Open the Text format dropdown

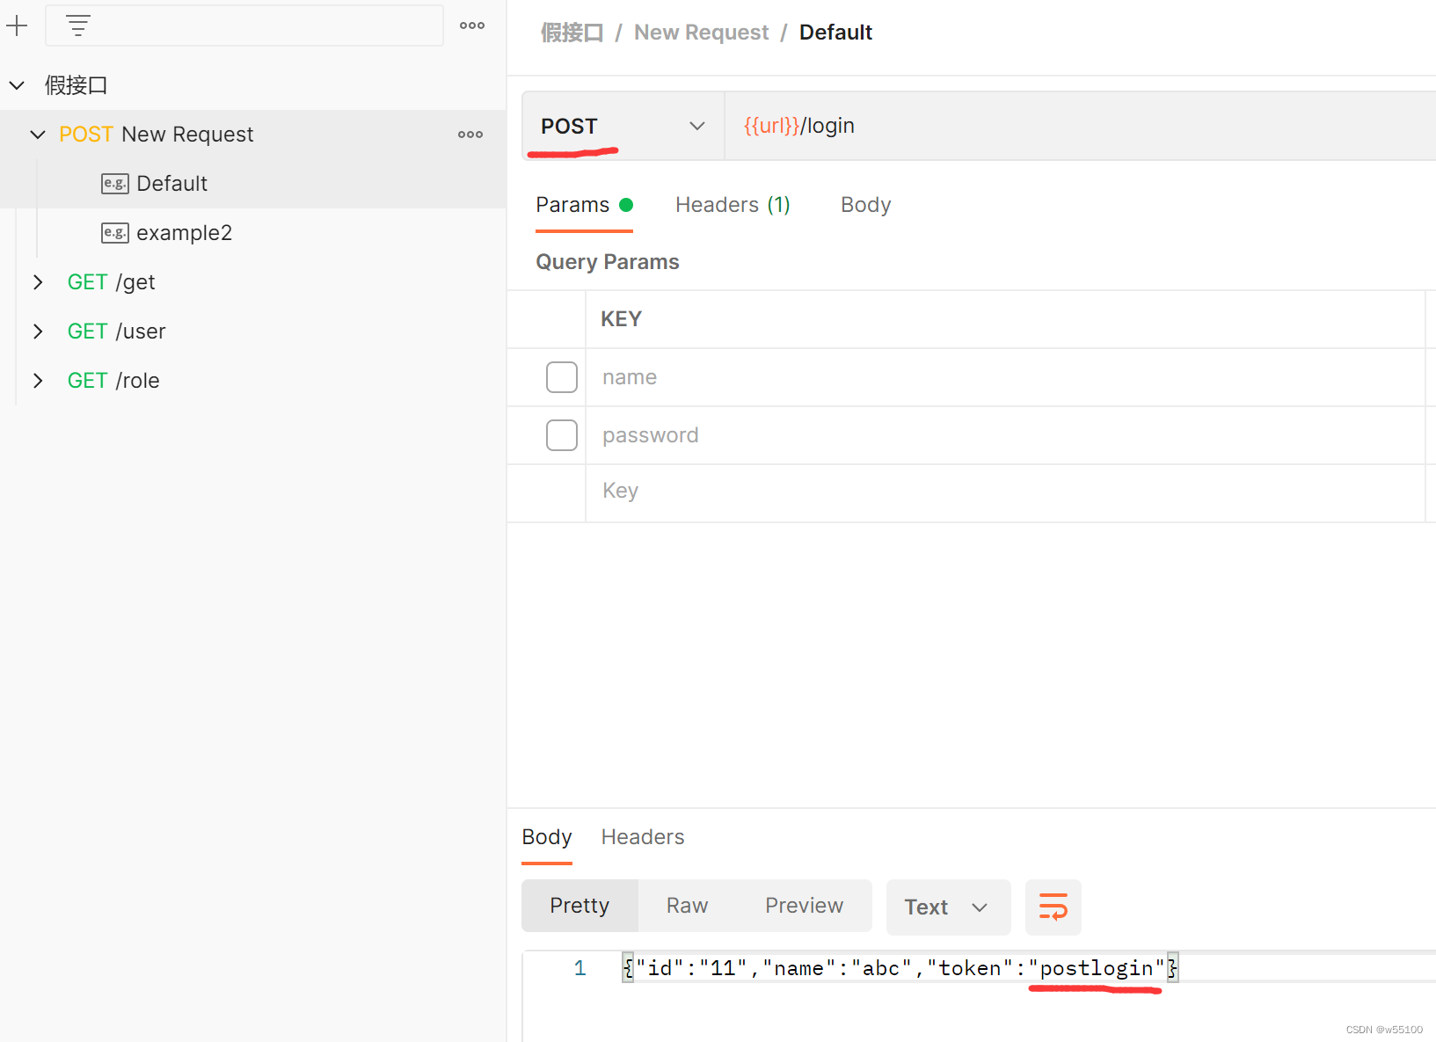point(948,907)
